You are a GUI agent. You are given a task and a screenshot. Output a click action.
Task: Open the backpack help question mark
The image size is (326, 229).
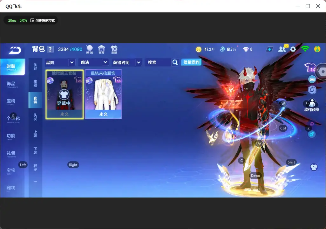click(50, 49)
